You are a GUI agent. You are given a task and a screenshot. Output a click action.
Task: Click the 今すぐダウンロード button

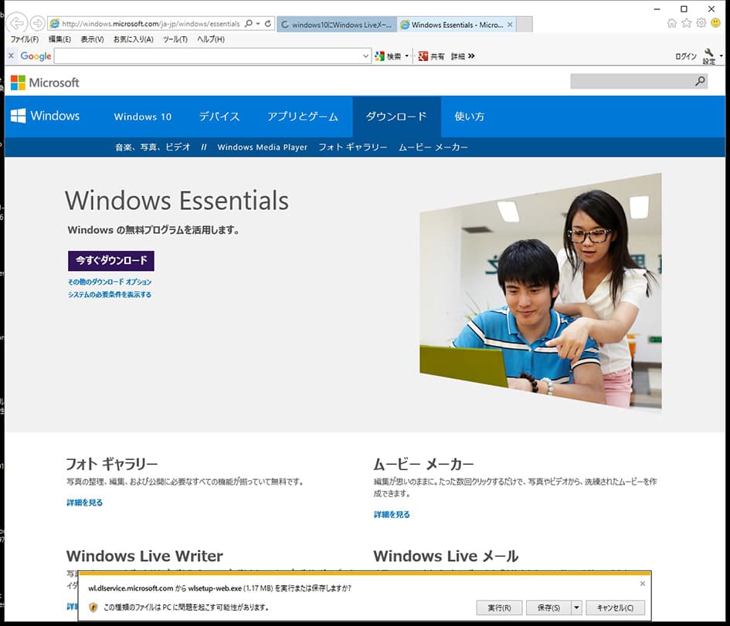tap(111, 260)
